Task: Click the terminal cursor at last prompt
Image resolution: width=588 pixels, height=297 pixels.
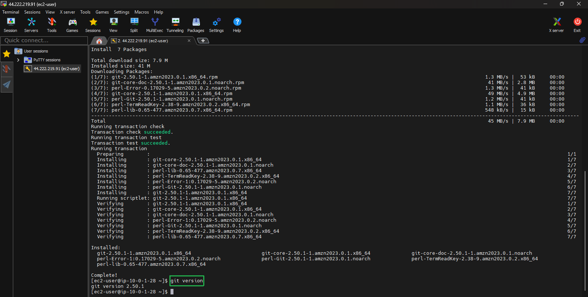Action: point(172,292)
